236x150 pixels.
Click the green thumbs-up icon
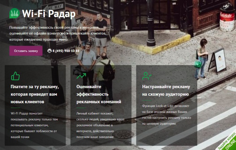click(x=15, y=76)
